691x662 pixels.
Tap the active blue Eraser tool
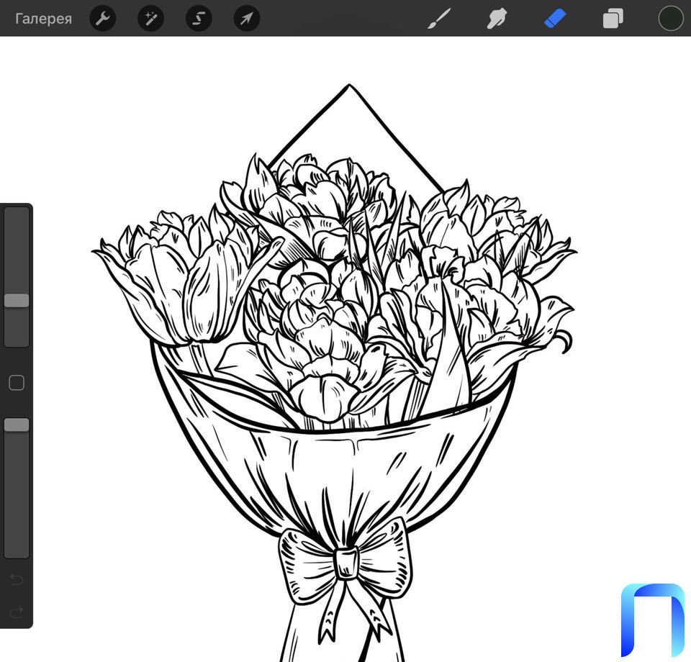point(555,19)
